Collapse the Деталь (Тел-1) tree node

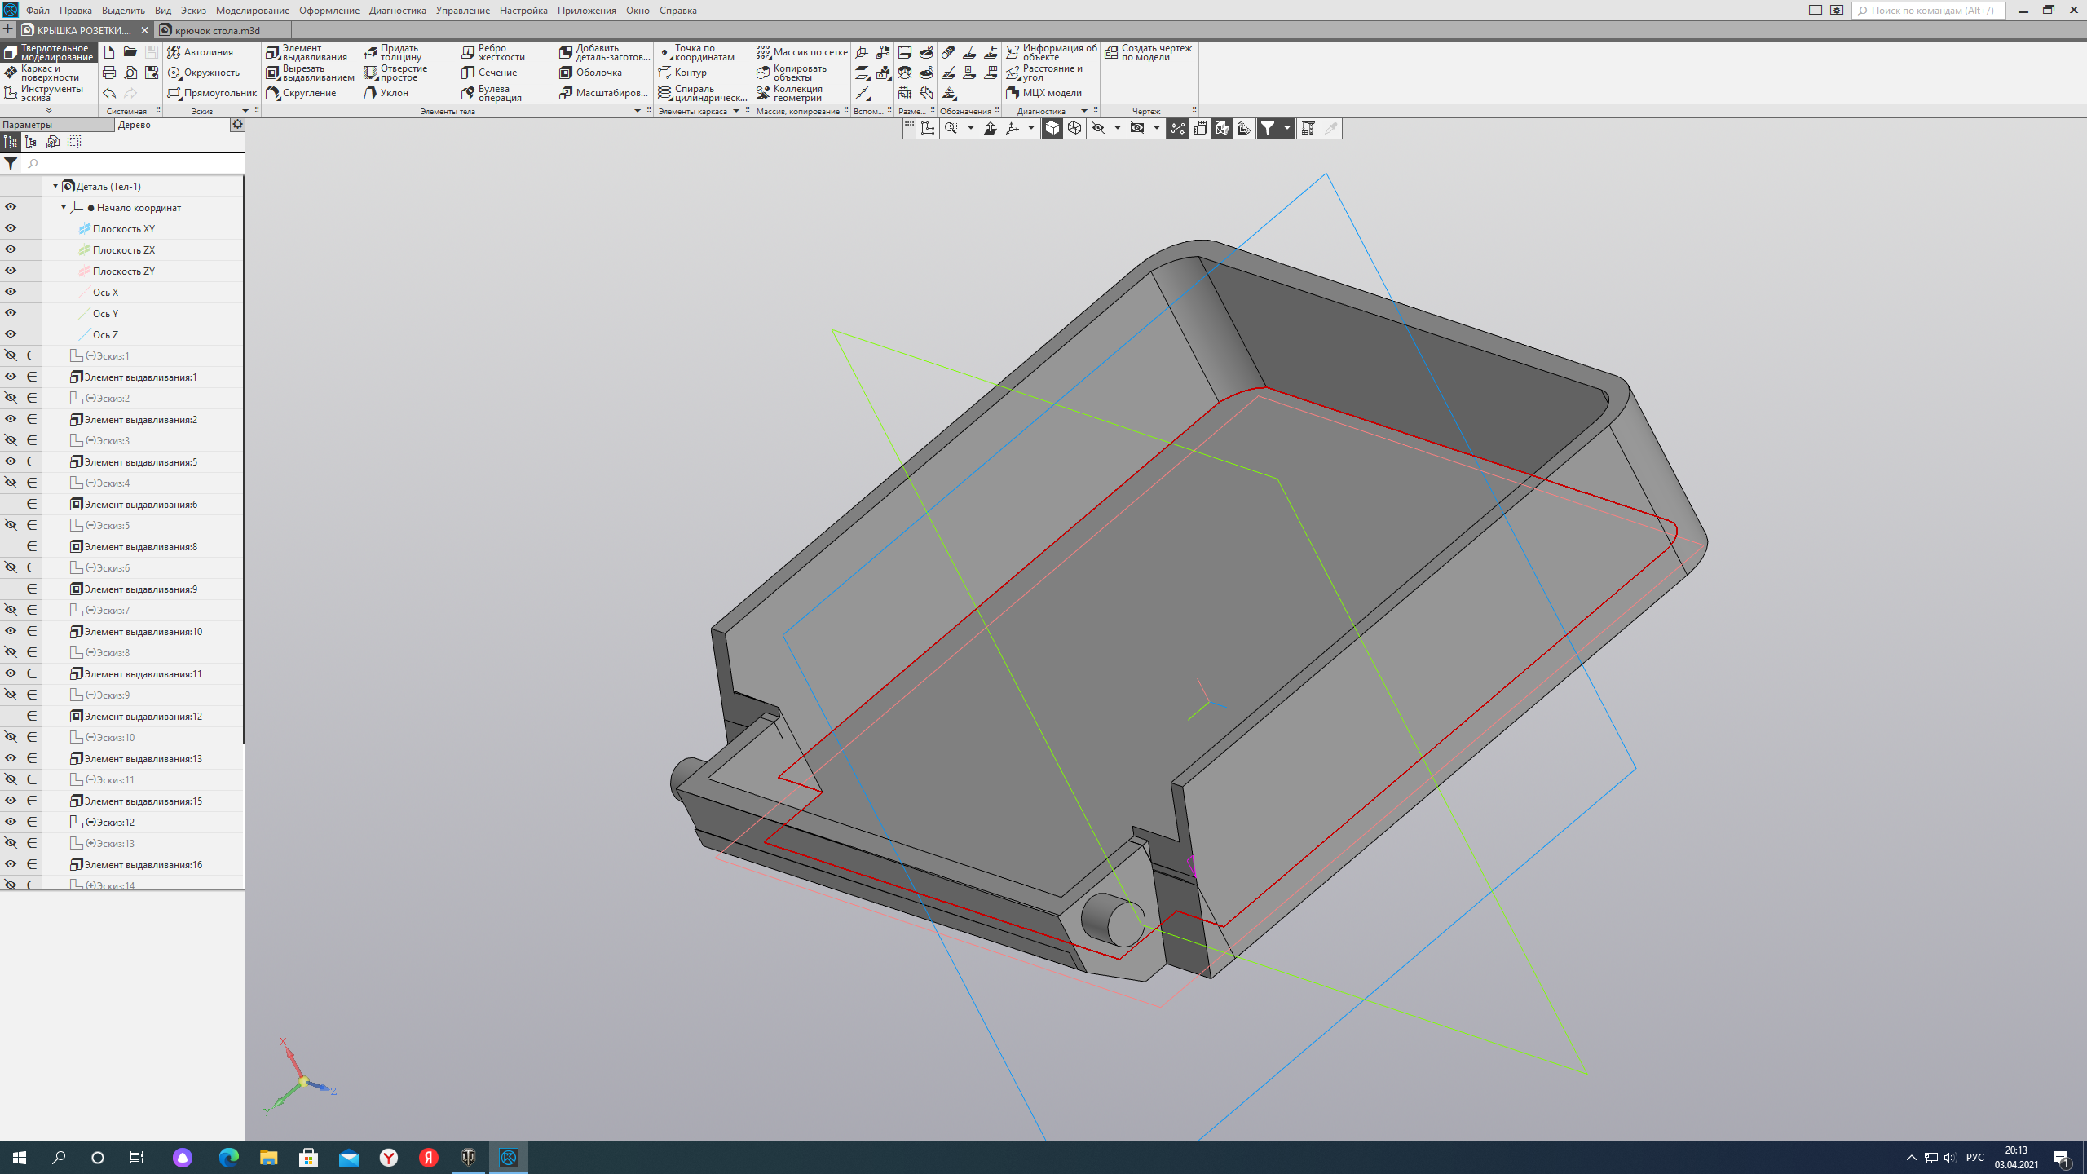[55, 186]
